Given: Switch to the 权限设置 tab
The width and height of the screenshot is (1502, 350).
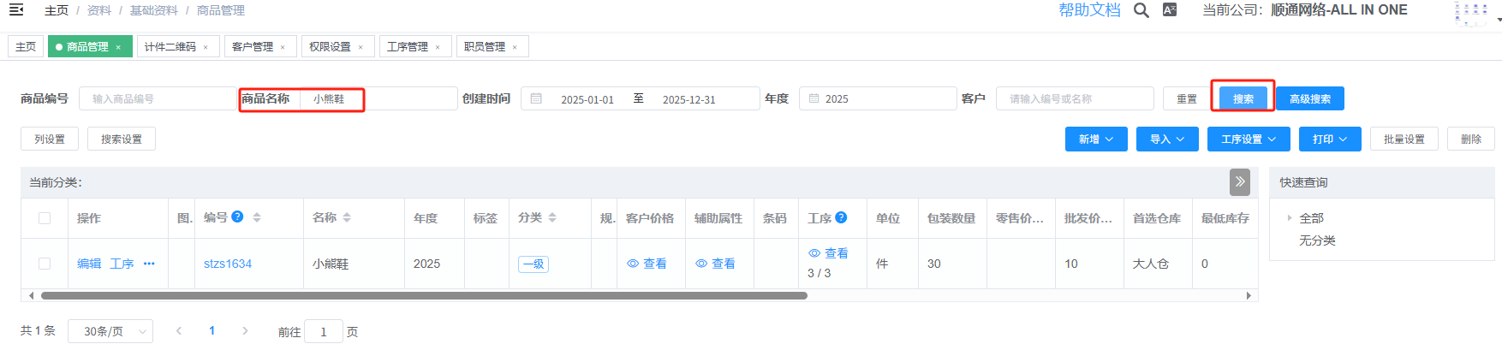Looking at the screenshot, I should coord(330,46).
